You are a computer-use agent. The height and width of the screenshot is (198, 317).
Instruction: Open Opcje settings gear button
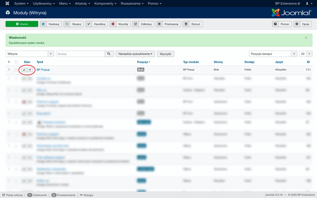point(302,24)
